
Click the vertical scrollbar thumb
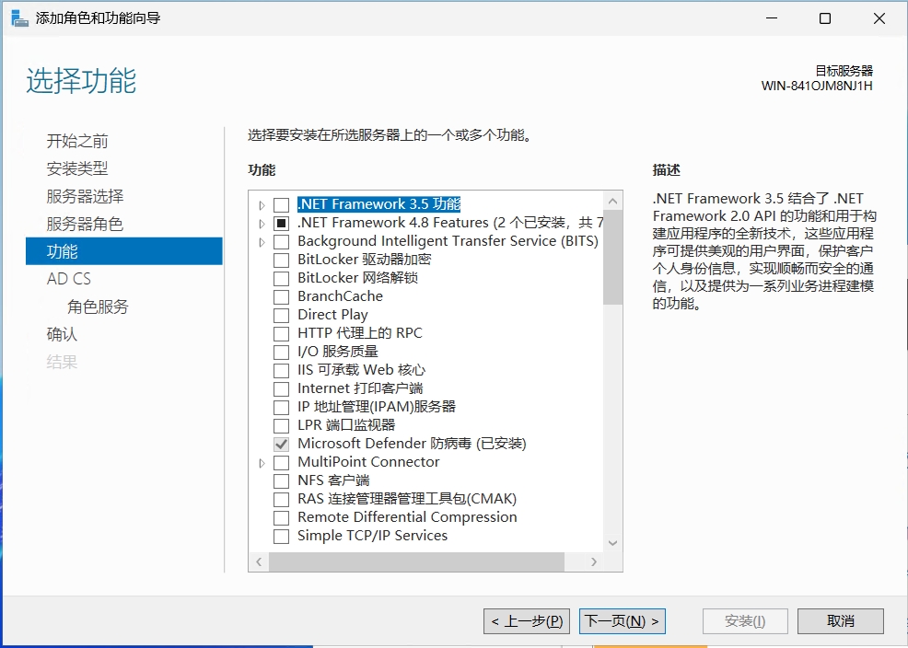click(612, 258)
